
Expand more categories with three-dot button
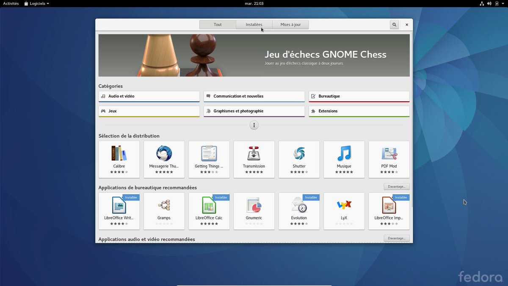point(254,125)
